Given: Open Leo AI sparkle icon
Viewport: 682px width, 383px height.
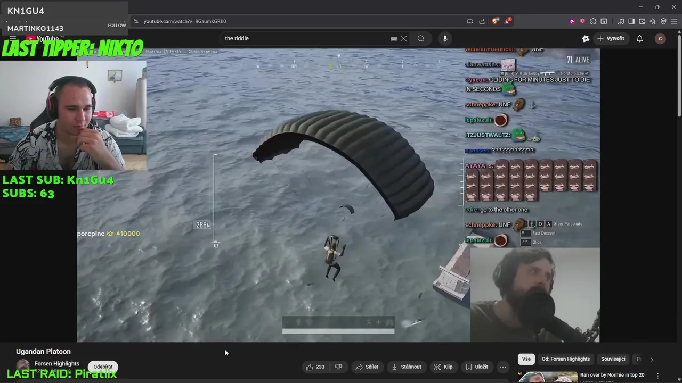Looking at the screenshot, I should [x=653, y=21].
